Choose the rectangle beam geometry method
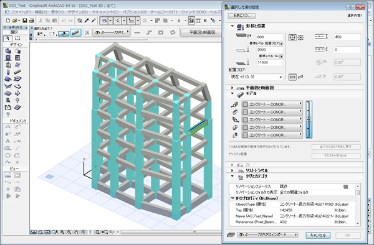The width and height of the screenshot is (374, 245). tap(161, 32)
